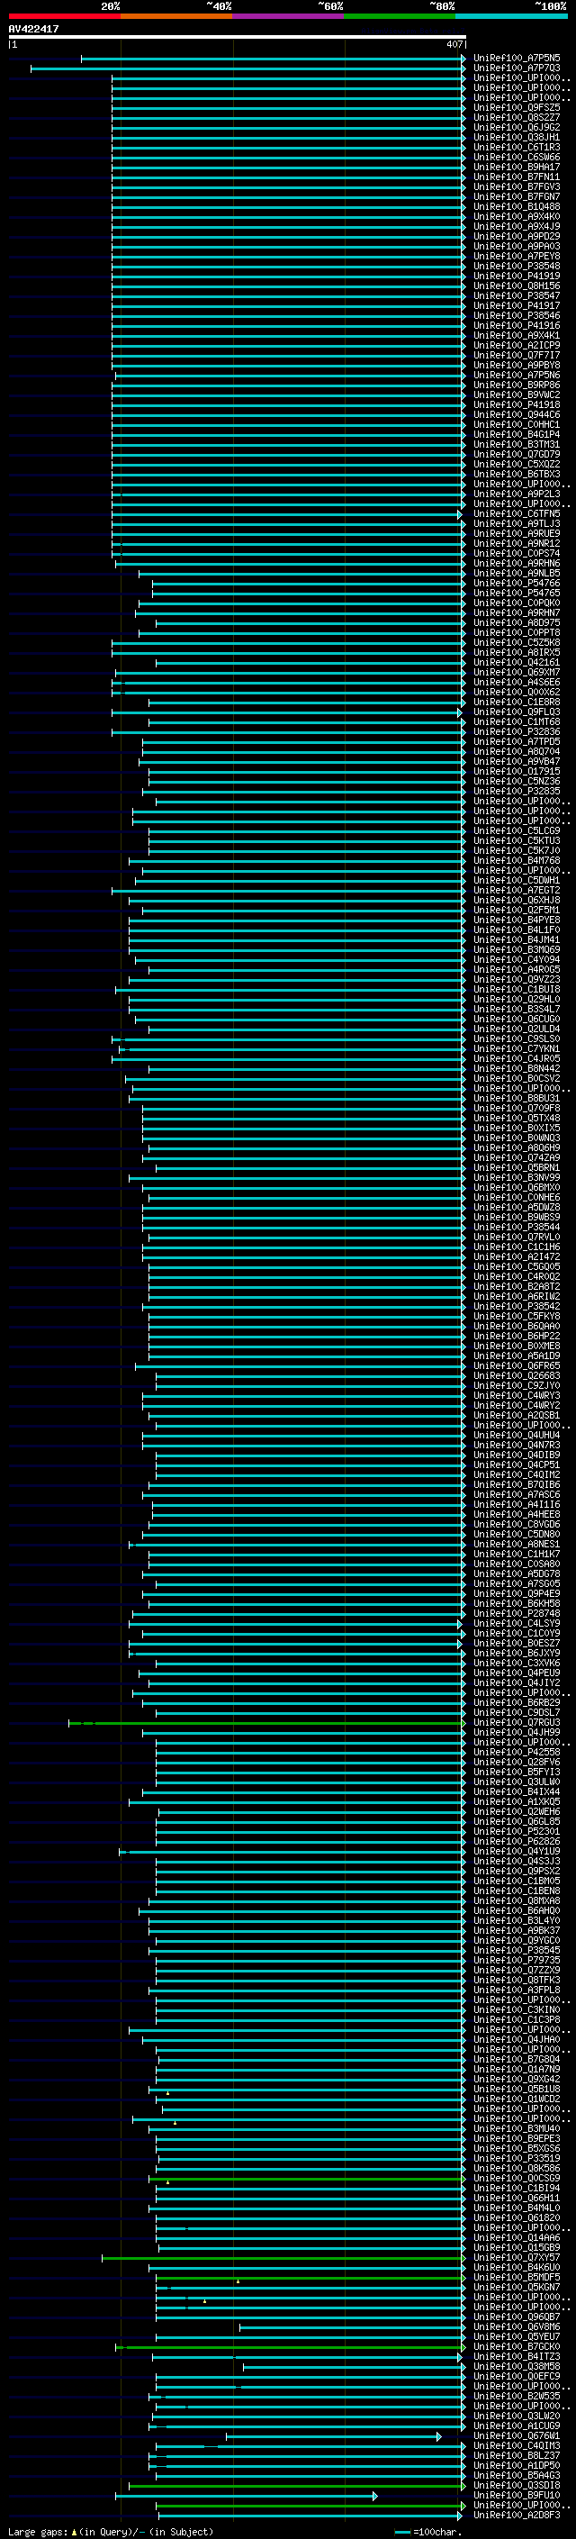The width and height of the screenshot is (576, 2539).
Task: Click the UniRef100_C6SW66 label
Action: coord(517,157)
